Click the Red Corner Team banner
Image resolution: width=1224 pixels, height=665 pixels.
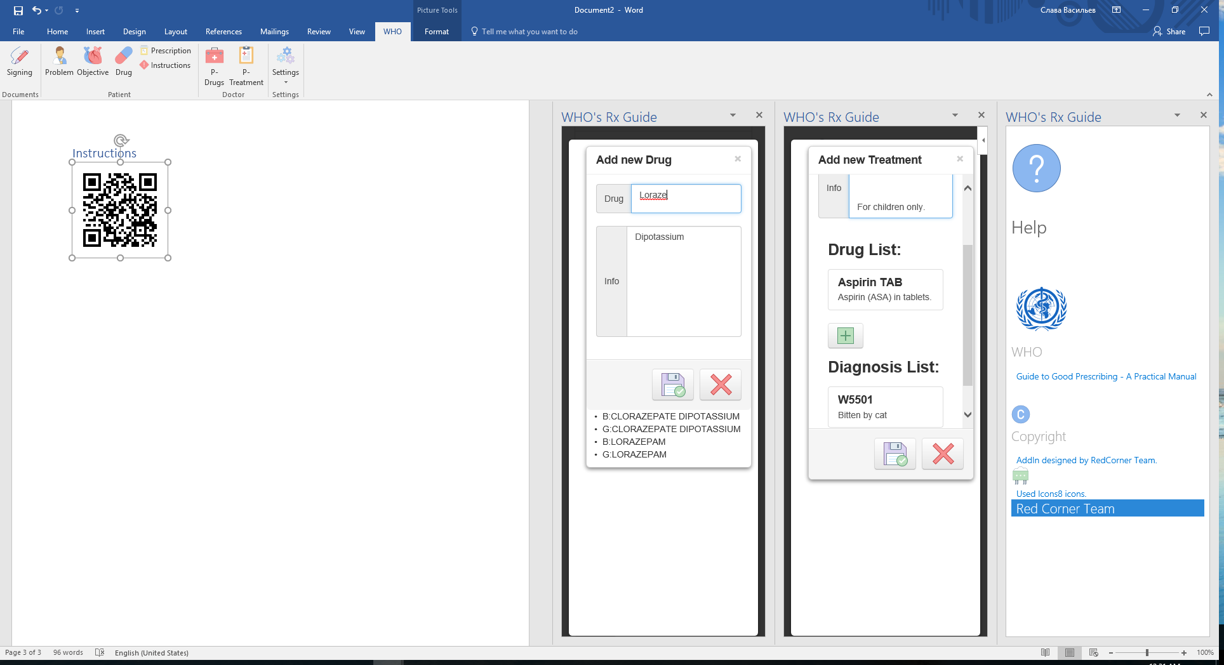pyautogui.click(x=1107, y=508)
